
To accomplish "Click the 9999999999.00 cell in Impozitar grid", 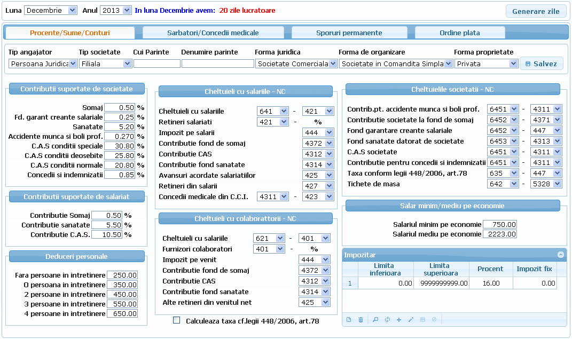I will [441, 283].
